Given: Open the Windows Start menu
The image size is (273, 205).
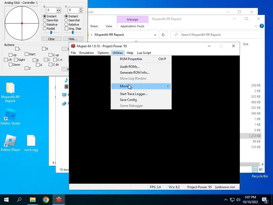Looking at the screenshot, I should [x=6, y=200].
